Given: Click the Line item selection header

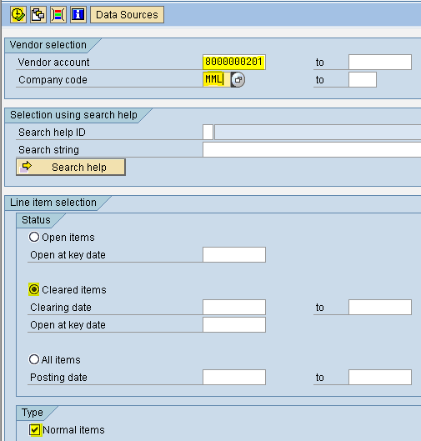Looking at the screenshot, I should point(53,203).
